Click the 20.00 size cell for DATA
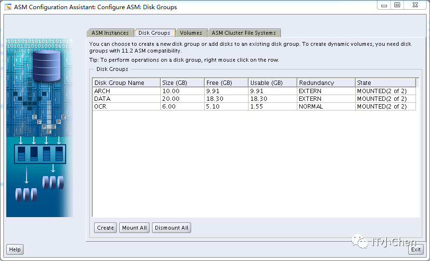This screenshot has width=430, height=261. [182, 99]
